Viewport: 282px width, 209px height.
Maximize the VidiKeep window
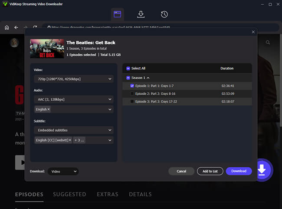pos(270,4)
